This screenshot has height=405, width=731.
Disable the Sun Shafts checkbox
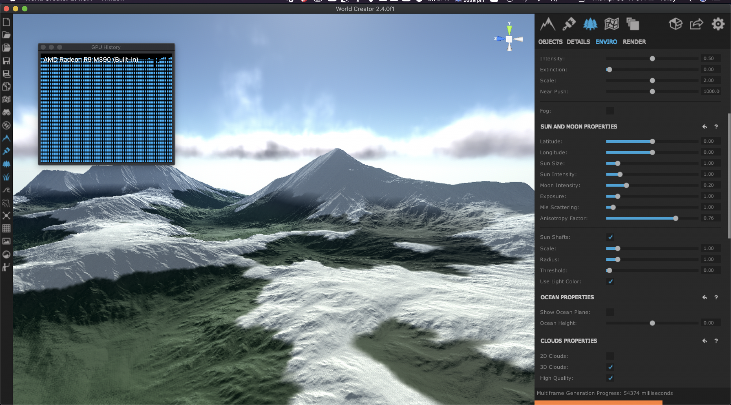pos(610,237)
